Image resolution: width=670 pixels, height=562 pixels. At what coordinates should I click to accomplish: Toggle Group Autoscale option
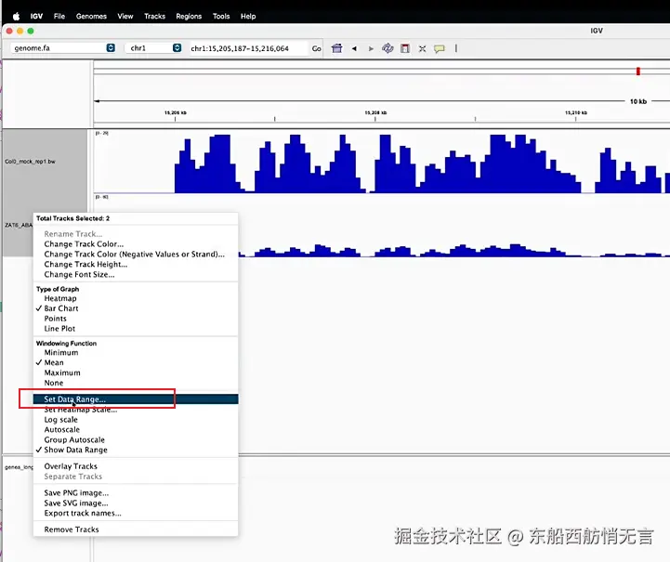coord(136,440)
